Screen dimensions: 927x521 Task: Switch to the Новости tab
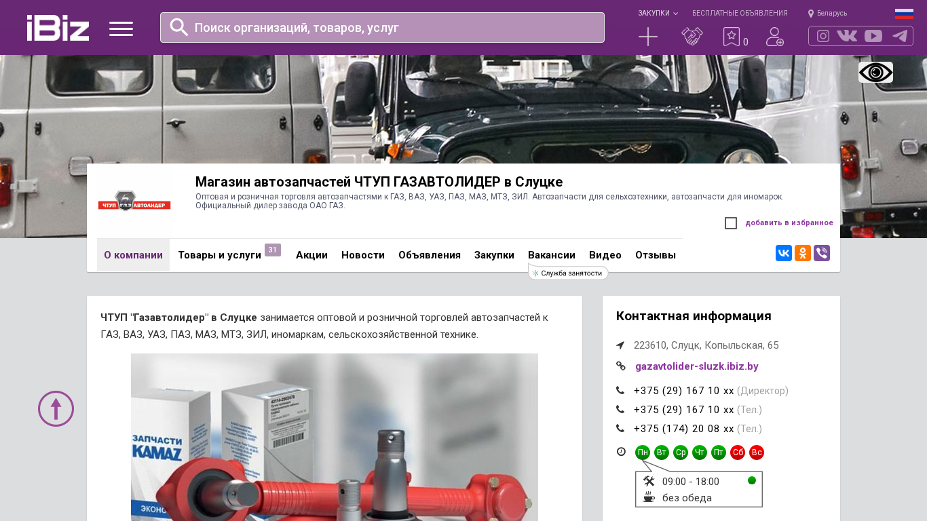(363, 255)
